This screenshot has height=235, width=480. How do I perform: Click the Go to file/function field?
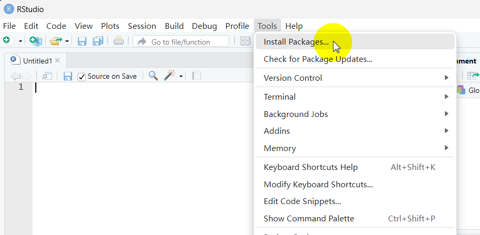tap(181, 42)
